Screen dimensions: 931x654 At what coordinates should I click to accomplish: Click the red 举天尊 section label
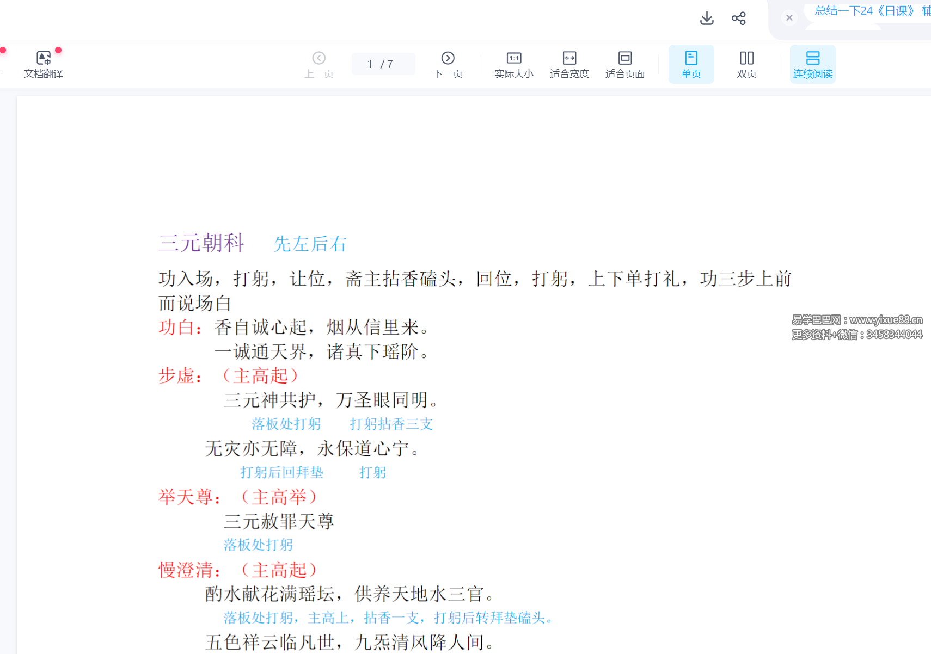189,497
